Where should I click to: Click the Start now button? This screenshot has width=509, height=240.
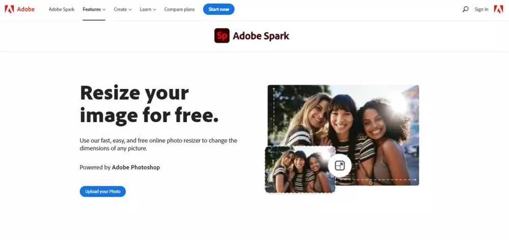click(x=219, y=9)
